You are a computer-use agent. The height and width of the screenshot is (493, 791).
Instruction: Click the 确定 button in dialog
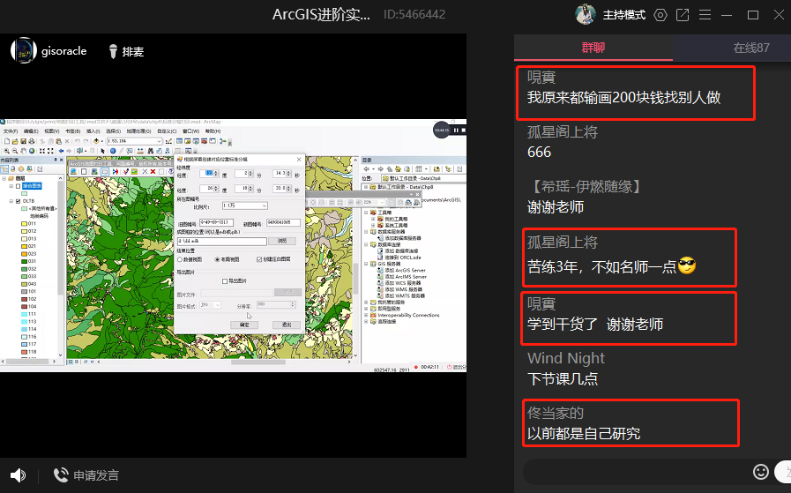point(244,325)
